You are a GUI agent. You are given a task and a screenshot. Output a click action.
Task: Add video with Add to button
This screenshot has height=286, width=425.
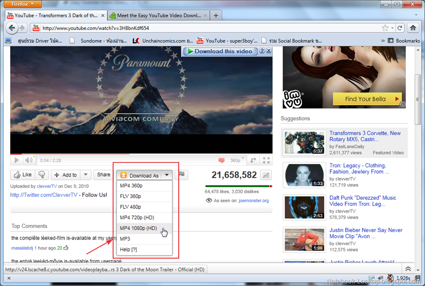click(66, 175)
